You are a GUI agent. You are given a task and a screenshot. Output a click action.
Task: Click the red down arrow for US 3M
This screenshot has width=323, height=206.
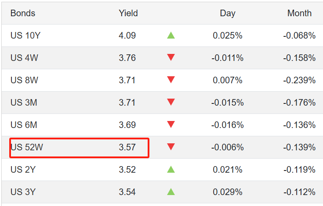pyautogui.click(x=171, y=102)
